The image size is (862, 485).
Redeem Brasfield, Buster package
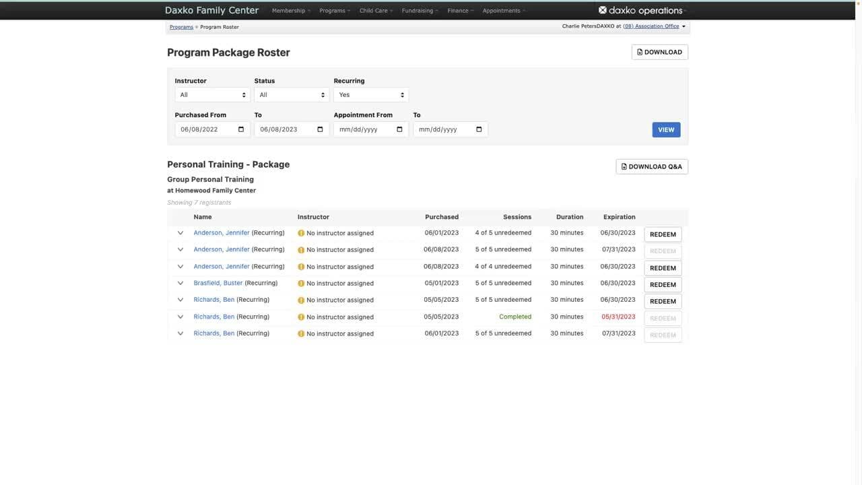[x=663, y=285]
